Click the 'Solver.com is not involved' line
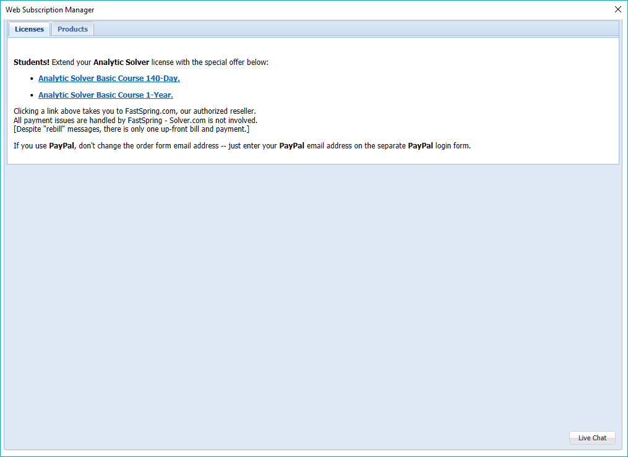The height and width of the screenshot is (457, 628). (135, 120)
